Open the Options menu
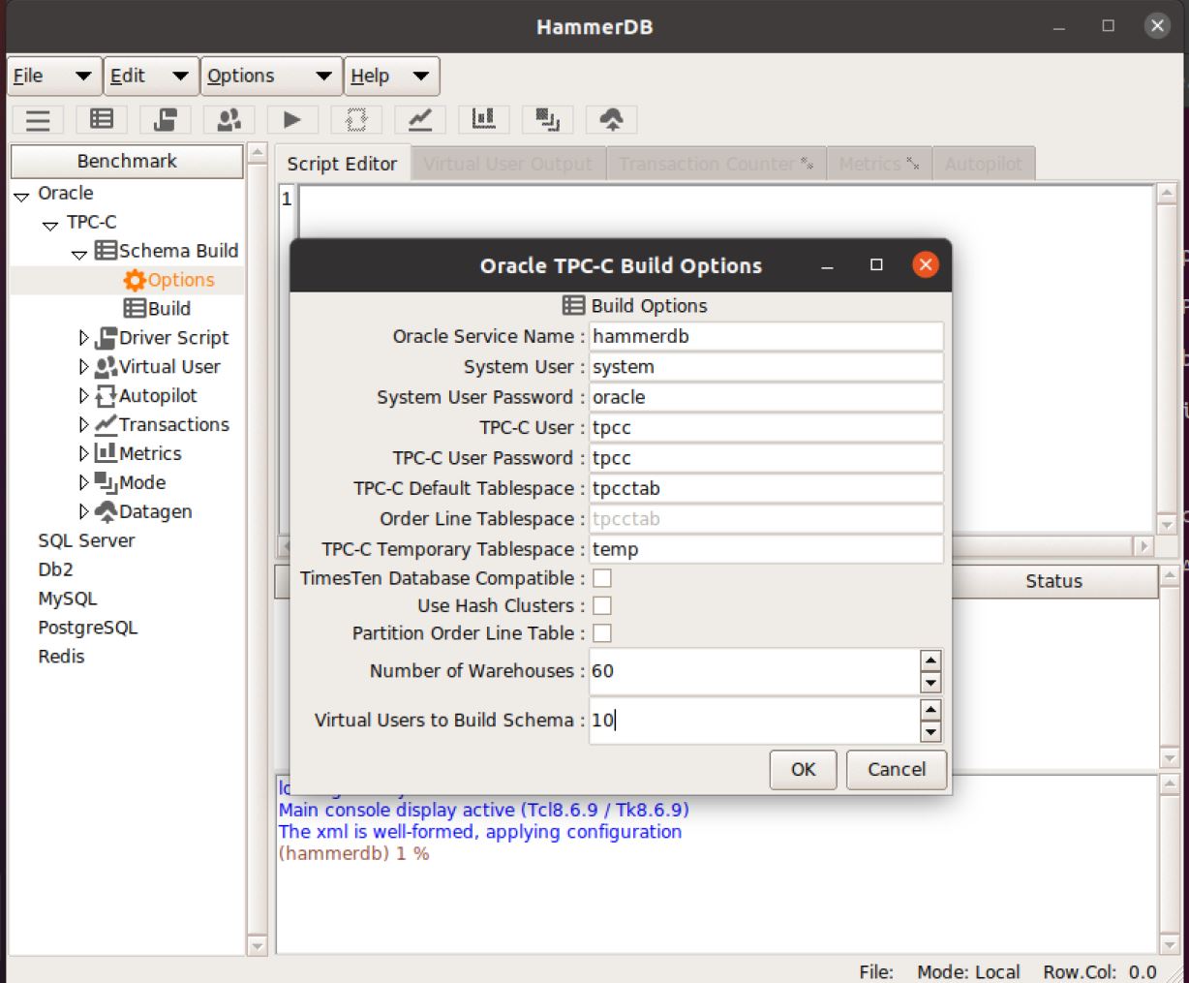The image size is (1189, 983). tap(270, 77)
